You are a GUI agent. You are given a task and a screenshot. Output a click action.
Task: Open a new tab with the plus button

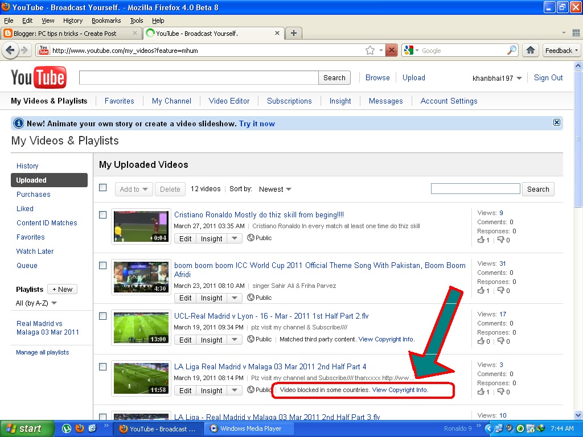294,33
